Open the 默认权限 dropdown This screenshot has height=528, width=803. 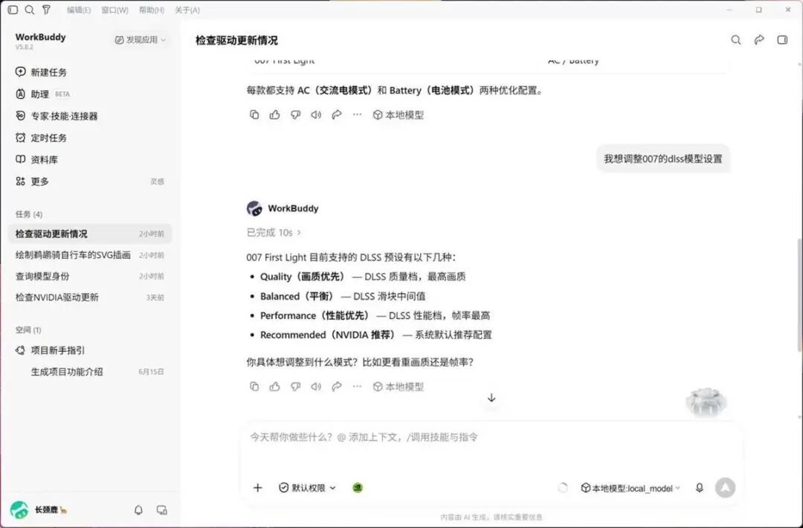tap(307, 488)
